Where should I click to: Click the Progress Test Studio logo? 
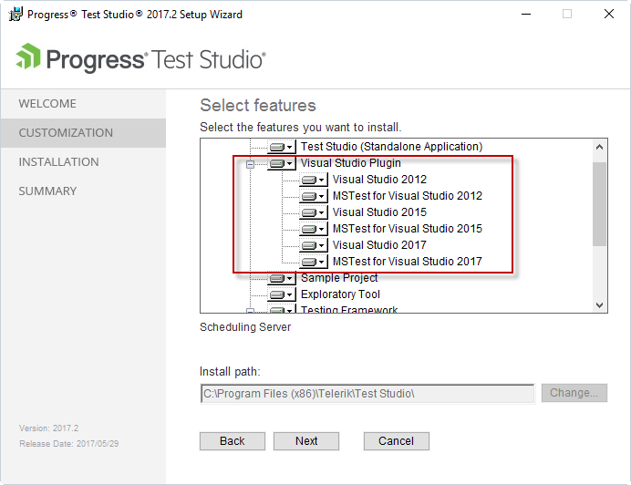click(x=140, y=59)
